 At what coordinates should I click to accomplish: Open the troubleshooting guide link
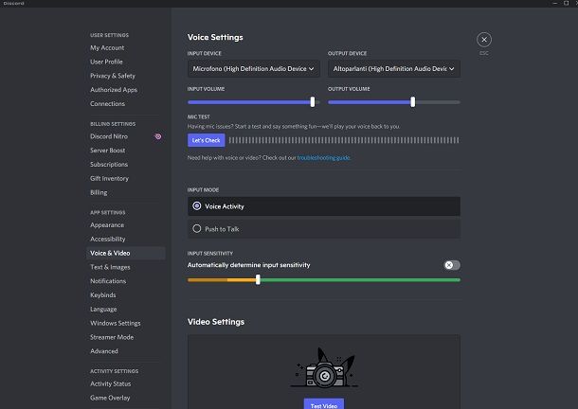[x=324, y=158]
